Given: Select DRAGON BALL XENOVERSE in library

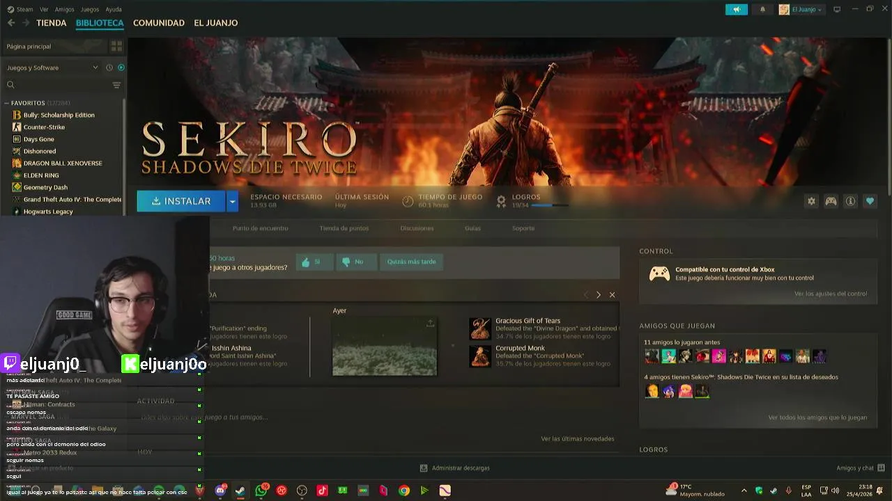Looking at the screenshot, I should tap(63, 164).
